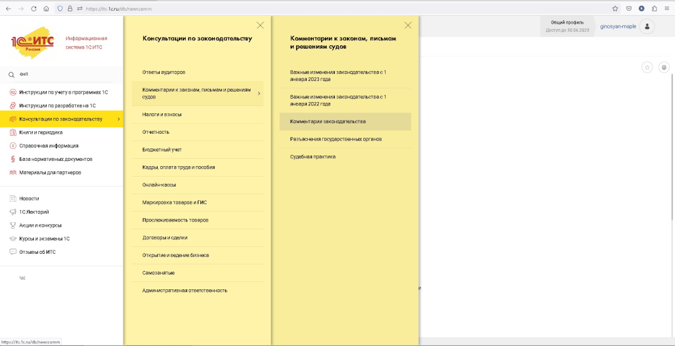Add page to favorites with round star icon
Screen dimensions: 675x346
[x=647, y=67]
